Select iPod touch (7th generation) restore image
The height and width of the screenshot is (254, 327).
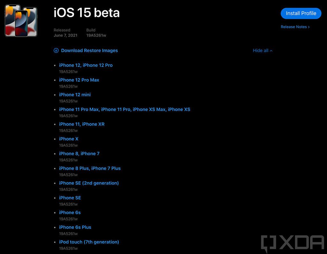[x=89, y=242]
